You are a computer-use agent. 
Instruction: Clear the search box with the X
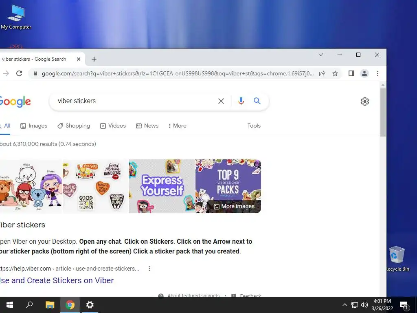(x=221, y=101)
